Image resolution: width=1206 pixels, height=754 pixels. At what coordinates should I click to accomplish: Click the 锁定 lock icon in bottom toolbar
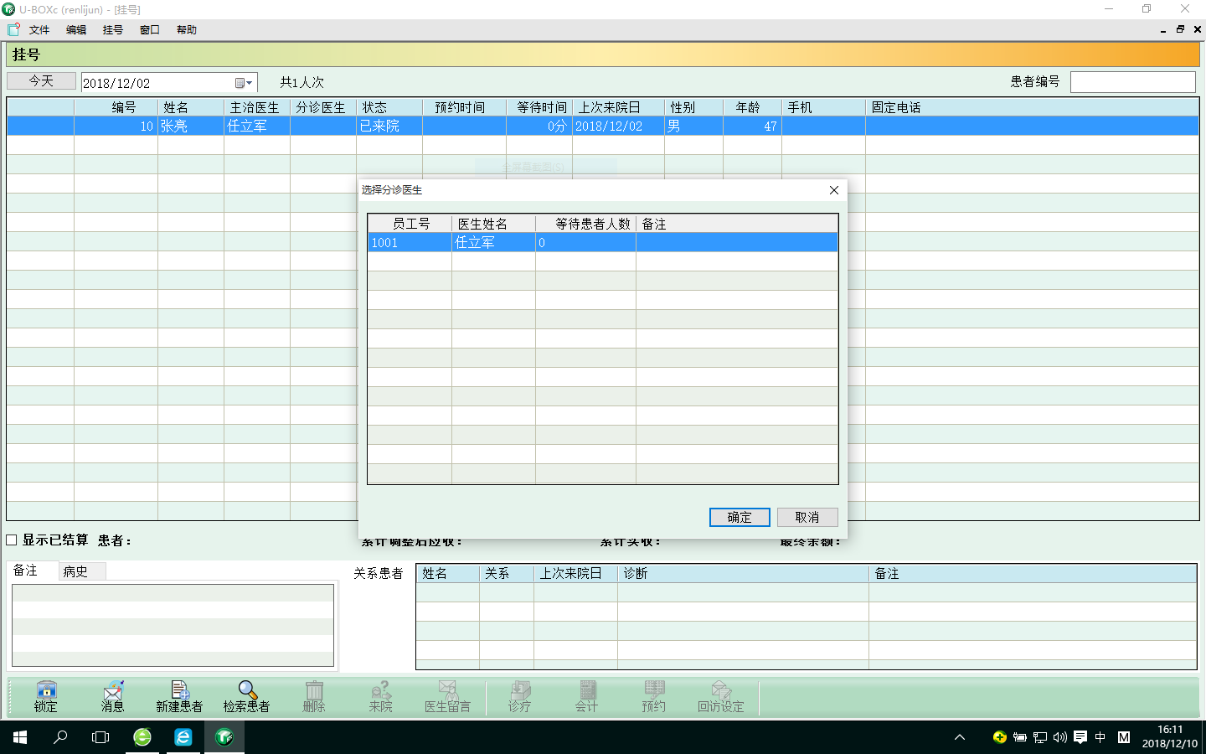46,696
